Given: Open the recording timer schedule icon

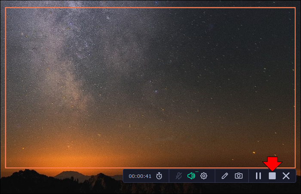Looking at the screenshot, I should (x=159, y=176).
